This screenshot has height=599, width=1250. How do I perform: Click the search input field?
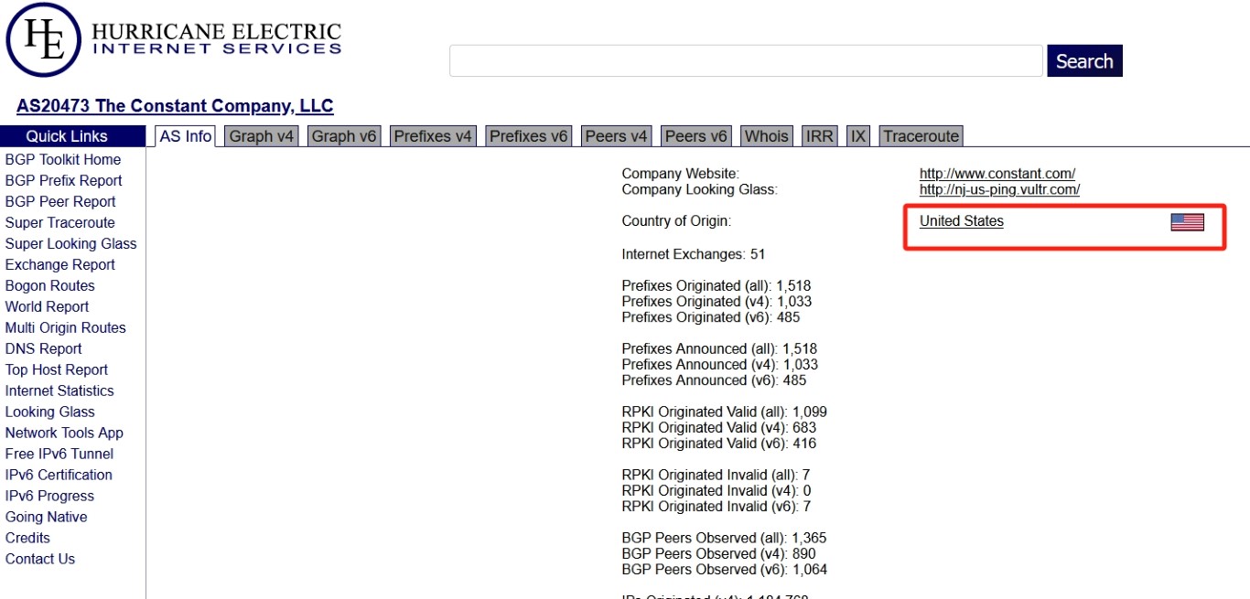coord(746,61)
